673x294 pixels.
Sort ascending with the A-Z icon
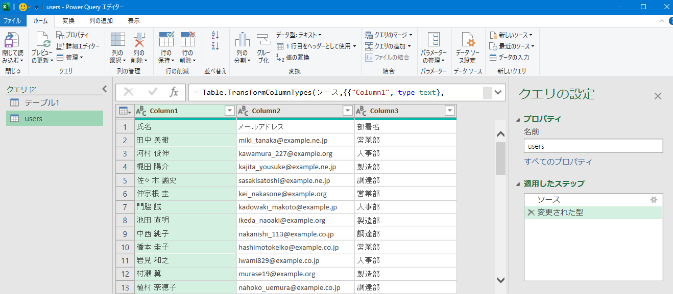[215, 35]
